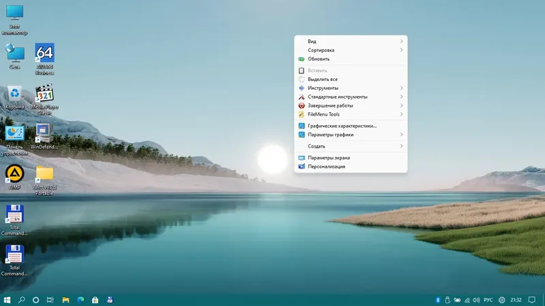This screenshot has height=306, width=545.
Task: Select the AIMP player shortcut
Action: tap(14, 177)
